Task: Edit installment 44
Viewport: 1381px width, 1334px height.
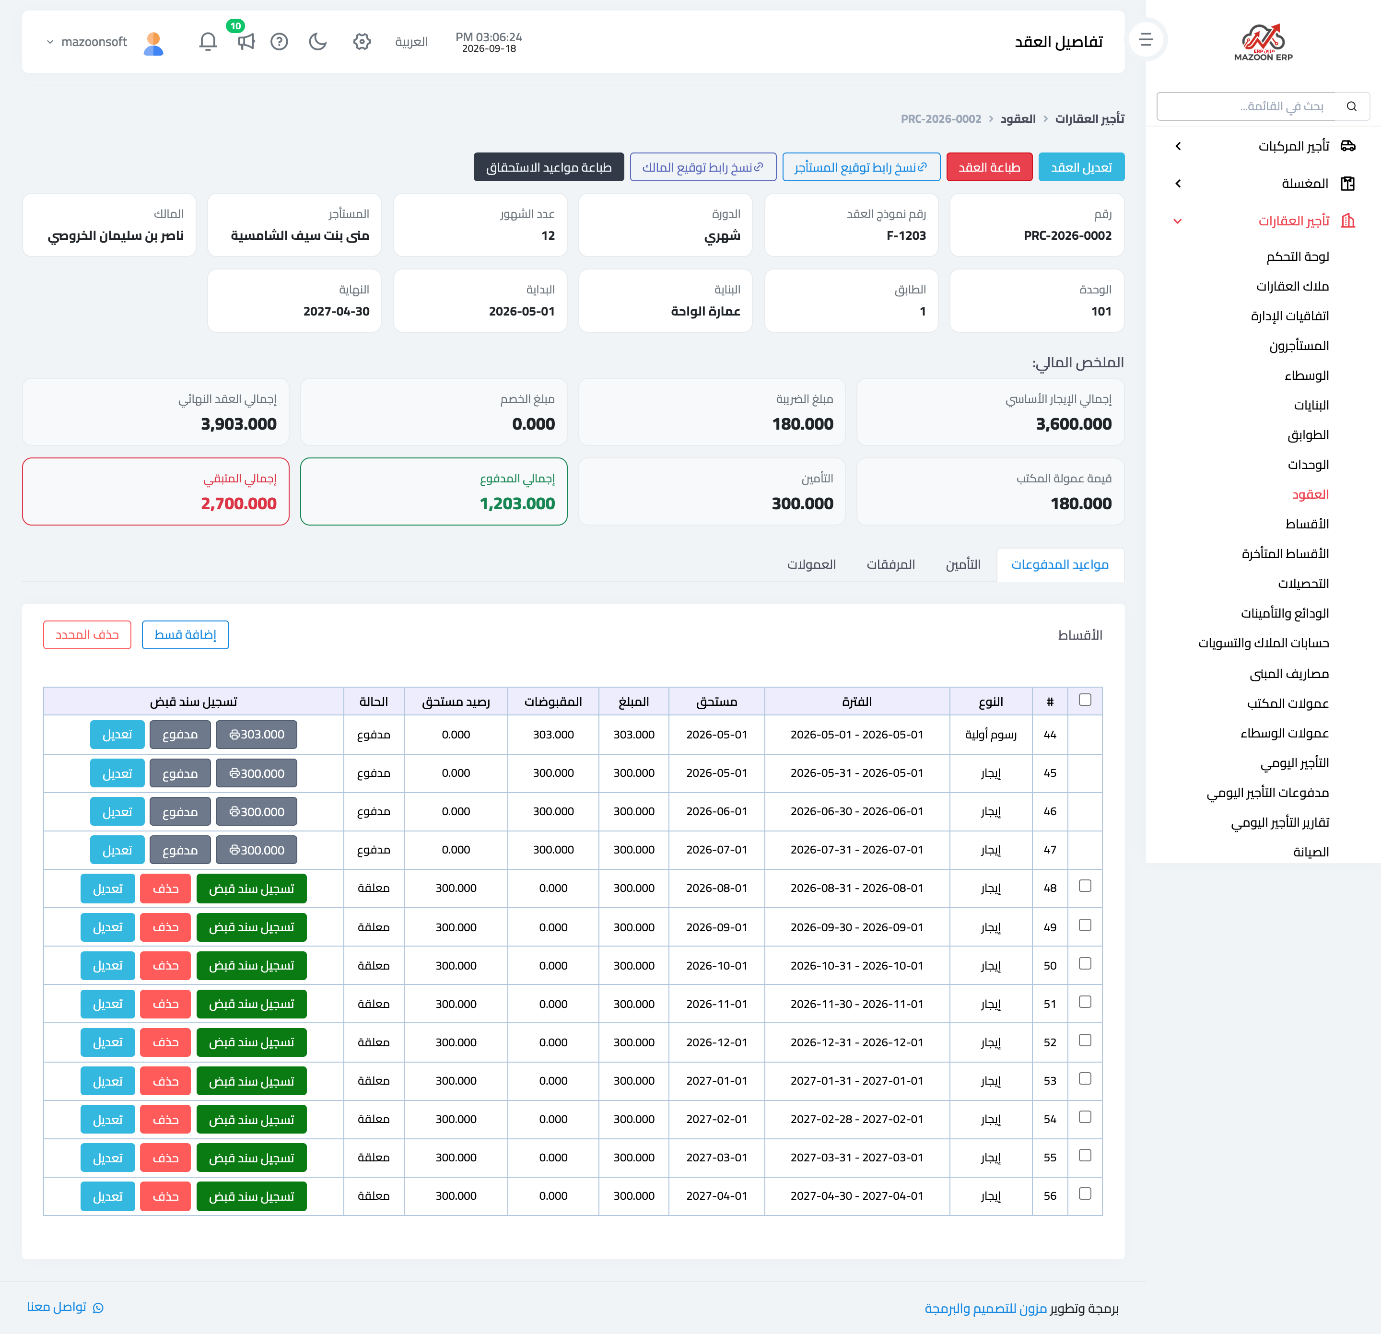Action: coord(117,735)
